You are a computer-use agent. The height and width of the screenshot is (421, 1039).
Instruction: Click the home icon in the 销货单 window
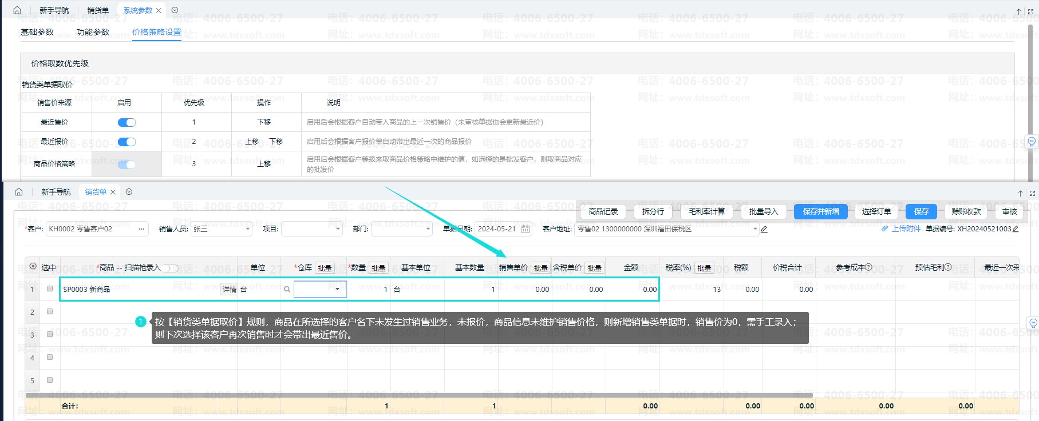[x=19, y=192]
